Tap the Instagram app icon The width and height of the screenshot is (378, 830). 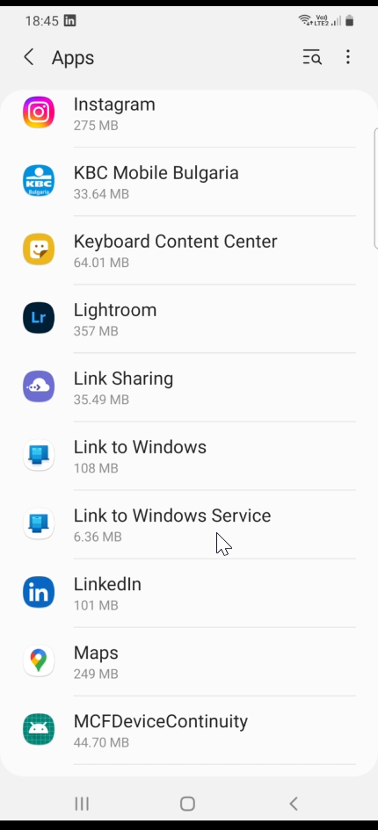[38, 112]
